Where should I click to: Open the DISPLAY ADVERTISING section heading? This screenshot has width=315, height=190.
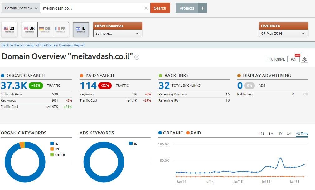[267, 76]
